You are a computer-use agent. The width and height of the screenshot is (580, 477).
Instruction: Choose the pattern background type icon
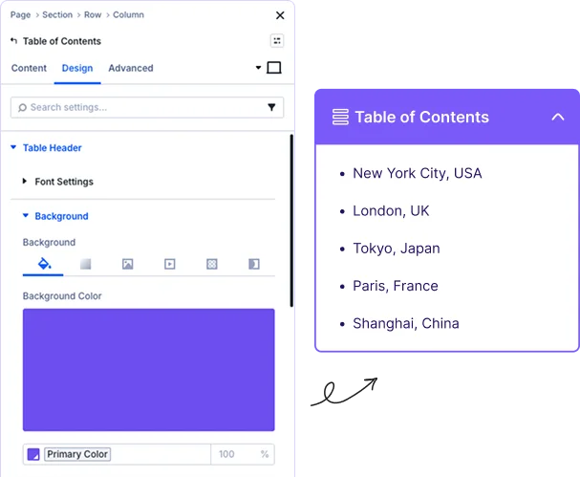click(211, 264)
